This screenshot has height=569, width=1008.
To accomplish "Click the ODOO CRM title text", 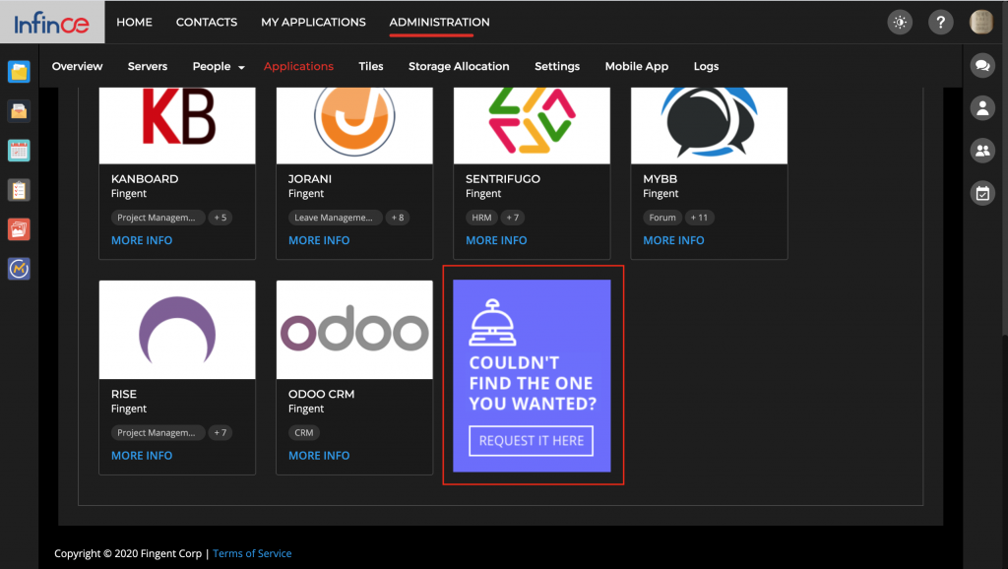I will [x=322, y=394].
